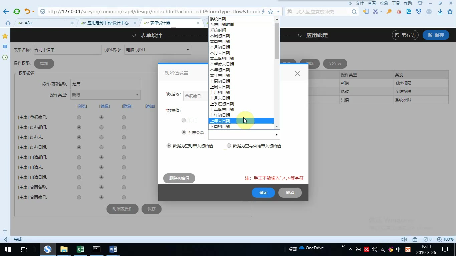
Task: Choose 本月初日期 from the list
Action: click(x=241, y=47)
